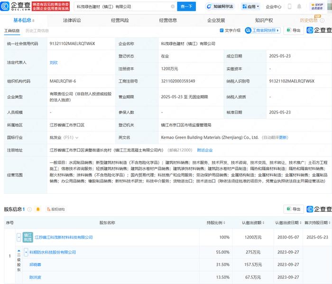Click the 55.00% shareholding value
332x284 pixels.
(x=223, y=252)
